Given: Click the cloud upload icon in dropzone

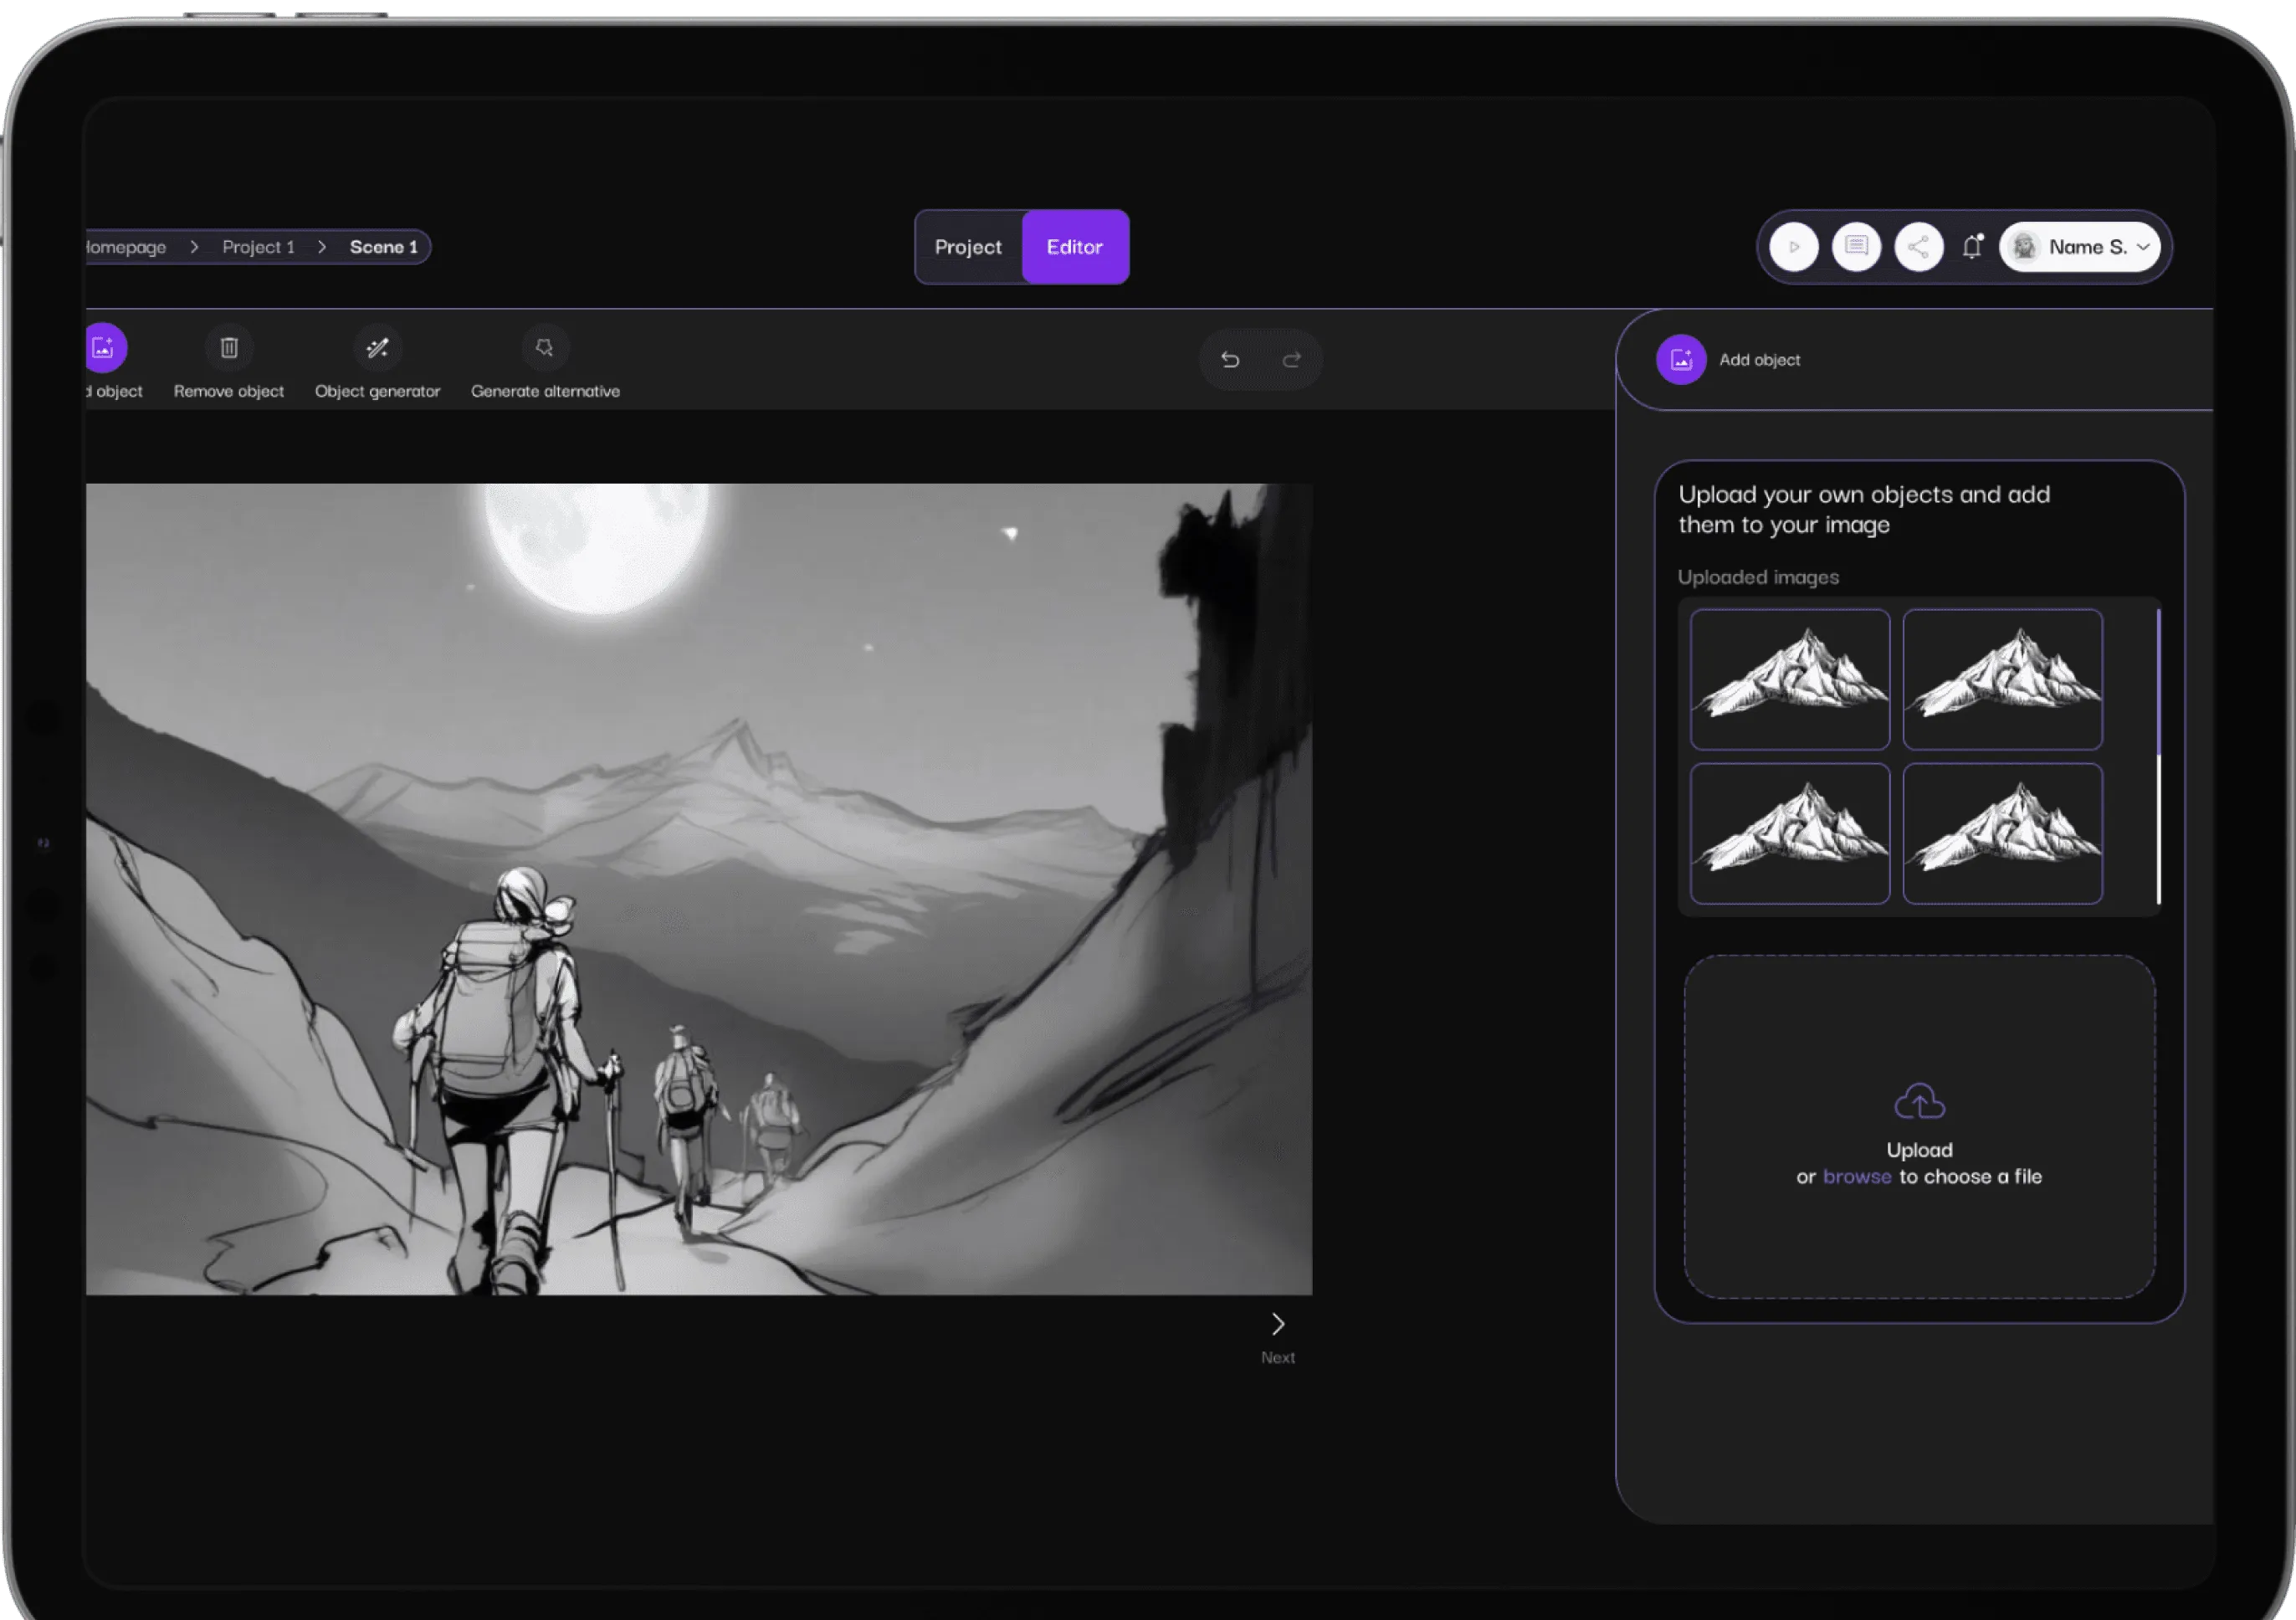Looking at the screenshot, I should (1919, 1102).
